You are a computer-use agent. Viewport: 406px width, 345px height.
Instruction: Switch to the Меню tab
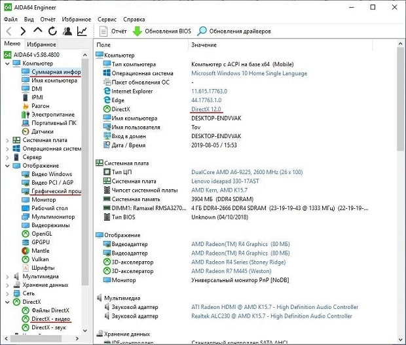pyautogui.click(x=12, y=44)
